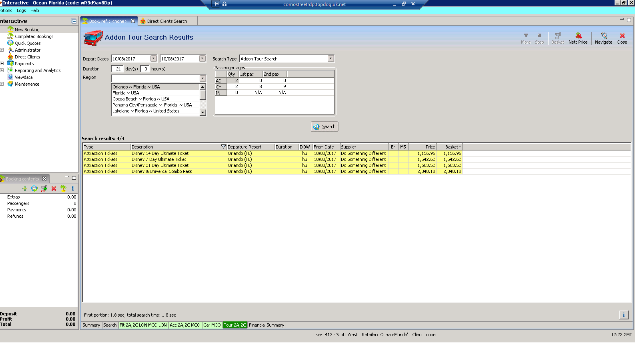Click the region list scroll down arrow

tap(202, 112)
